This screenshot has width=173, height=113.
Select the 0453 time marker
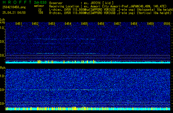click(x=52, y=24)
